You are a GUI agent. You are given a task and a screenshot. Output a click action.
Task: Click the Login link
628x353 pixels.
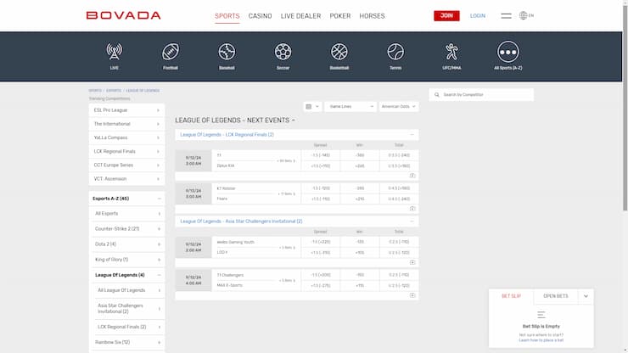click(x=478, y=15)
